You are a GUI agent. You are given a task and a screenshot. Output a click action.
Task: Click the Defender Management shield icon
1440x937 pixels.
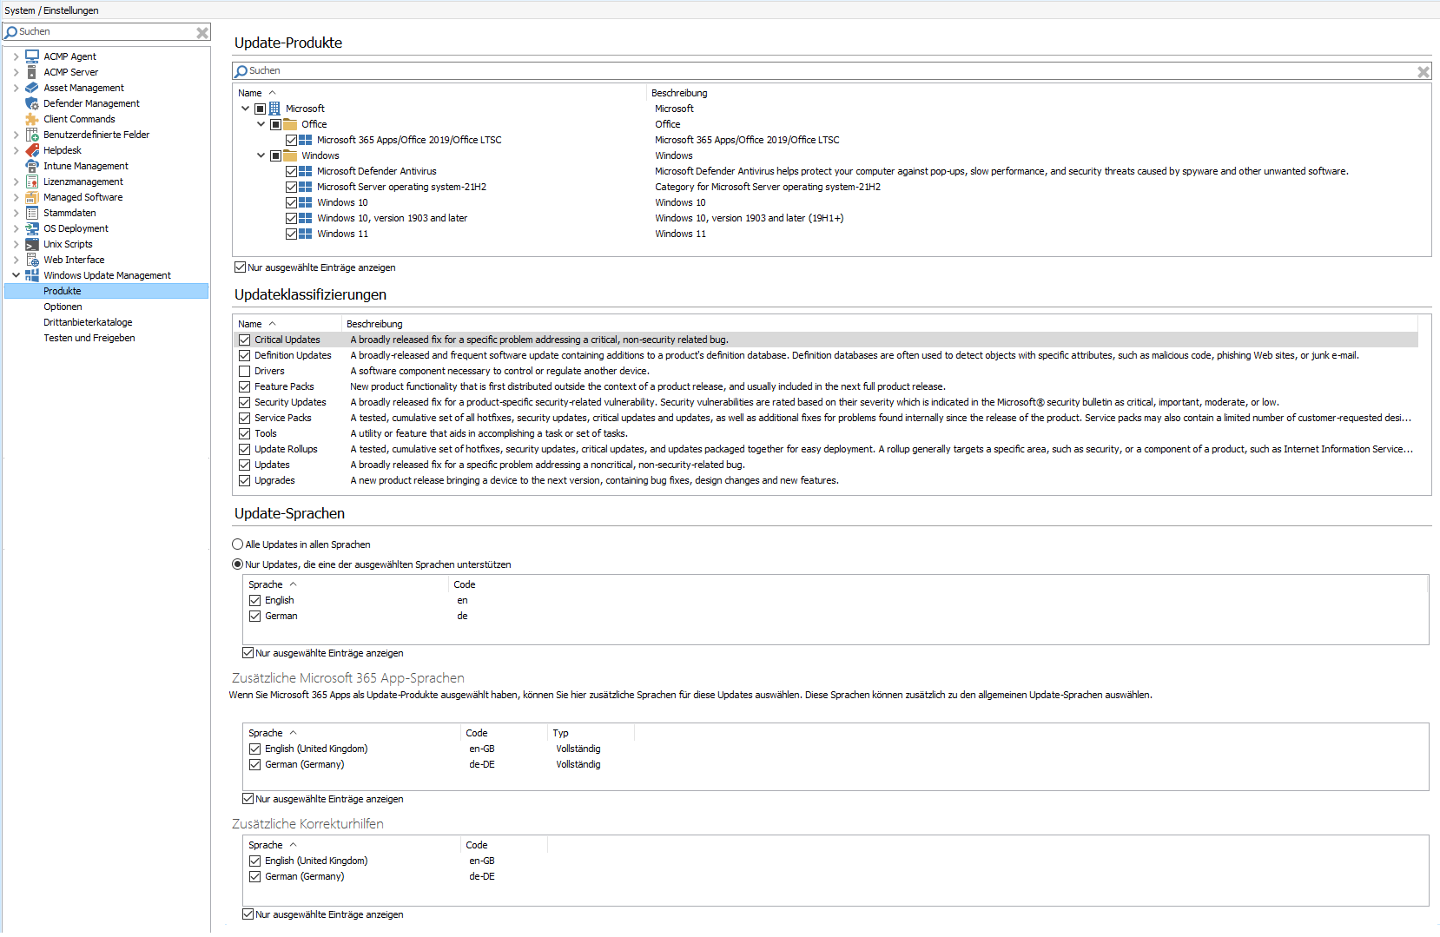click(32, 103)
